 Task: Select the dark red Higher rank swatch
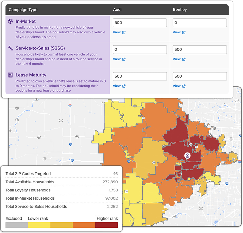pos(107,225)
